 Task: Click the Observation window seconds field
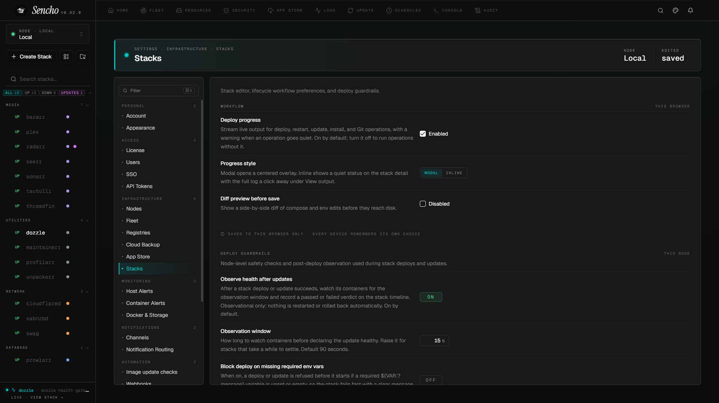tap(434, 340)
